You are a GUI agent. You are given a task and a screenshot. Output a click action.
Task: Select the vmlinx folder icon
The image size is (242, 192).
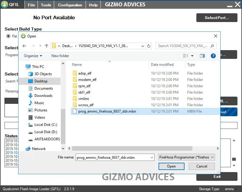75,98
